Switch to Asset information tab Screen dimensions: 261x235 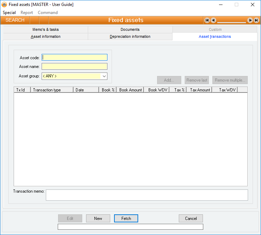tap(45, 37)
